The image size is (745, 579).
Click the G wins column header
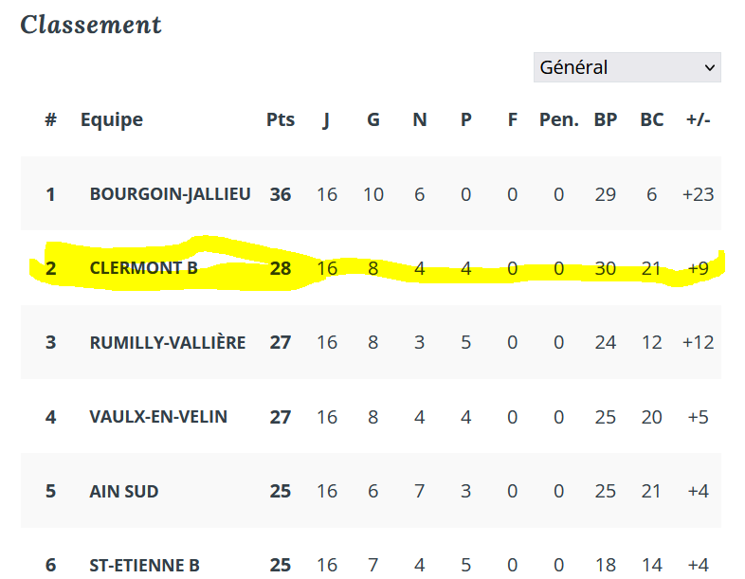(x=373, y=119)
